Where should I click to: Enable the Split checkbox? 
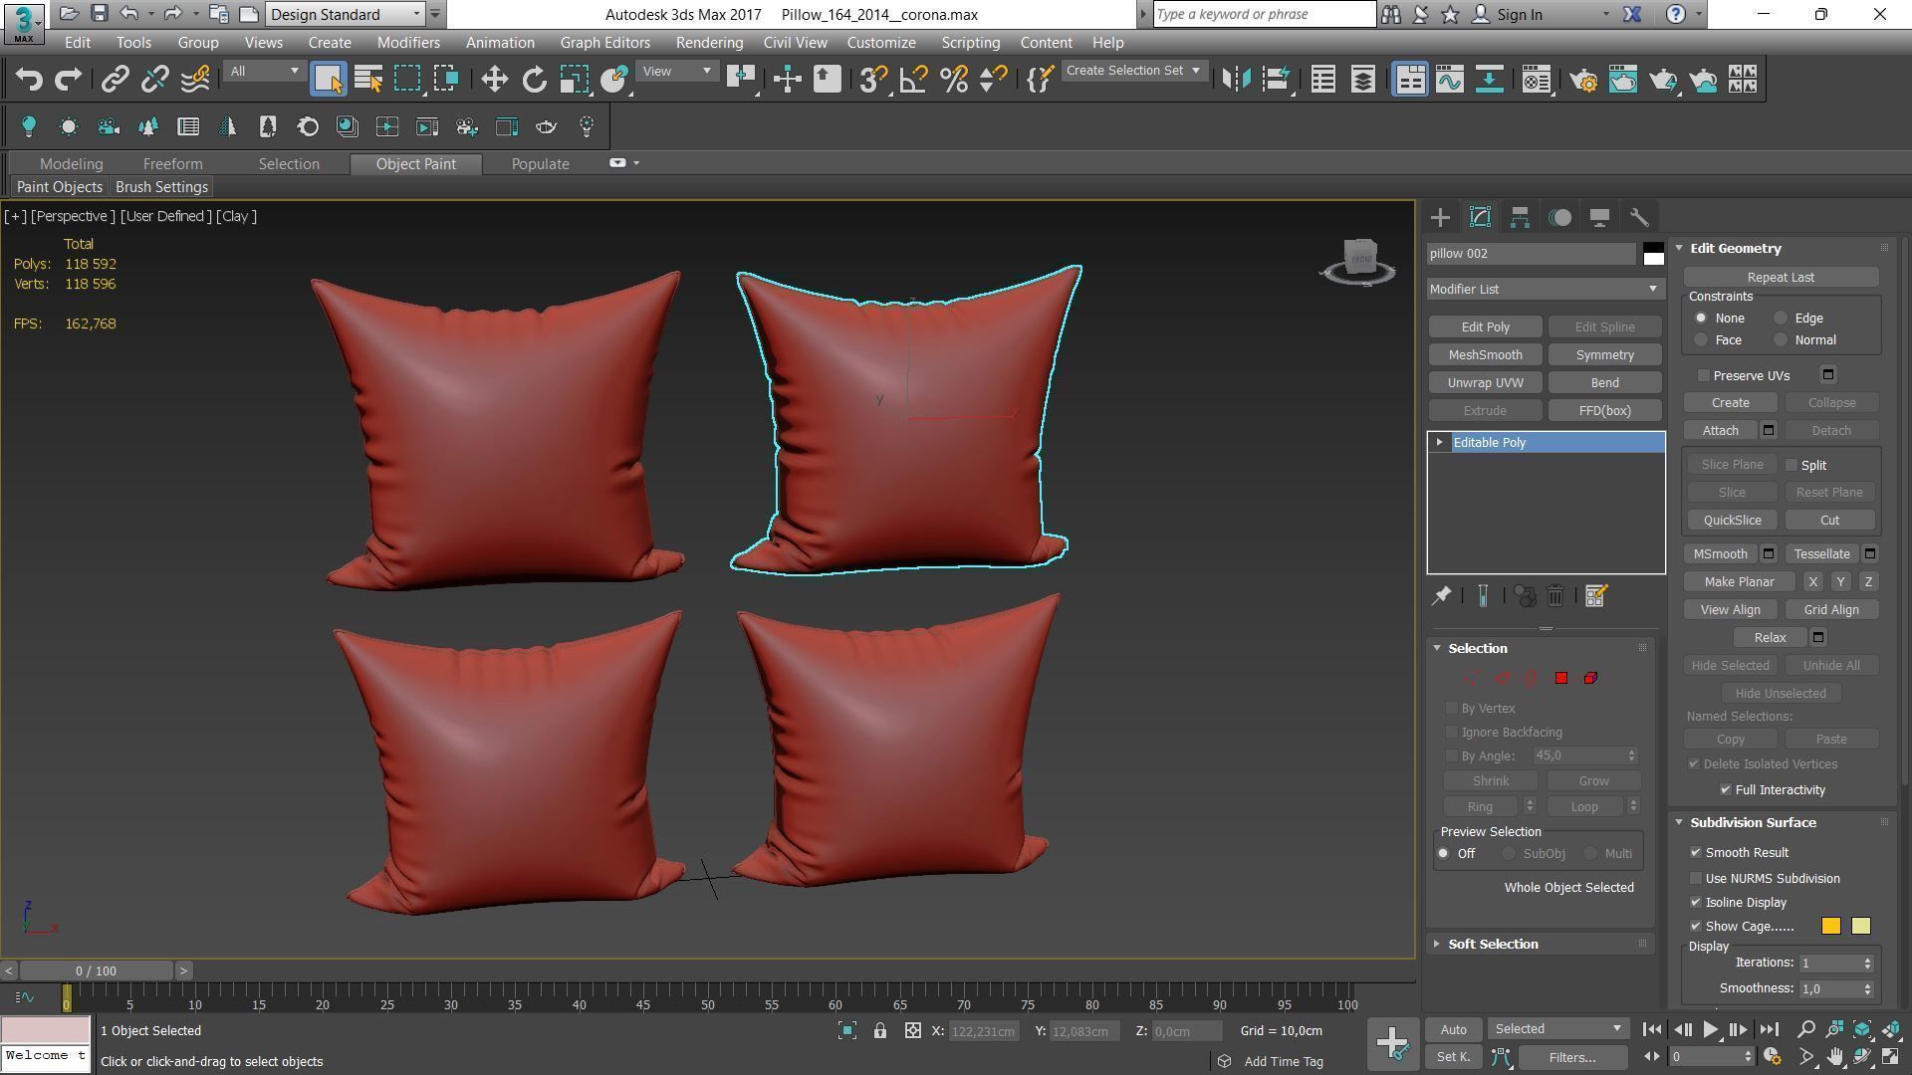coord(1792,466)
